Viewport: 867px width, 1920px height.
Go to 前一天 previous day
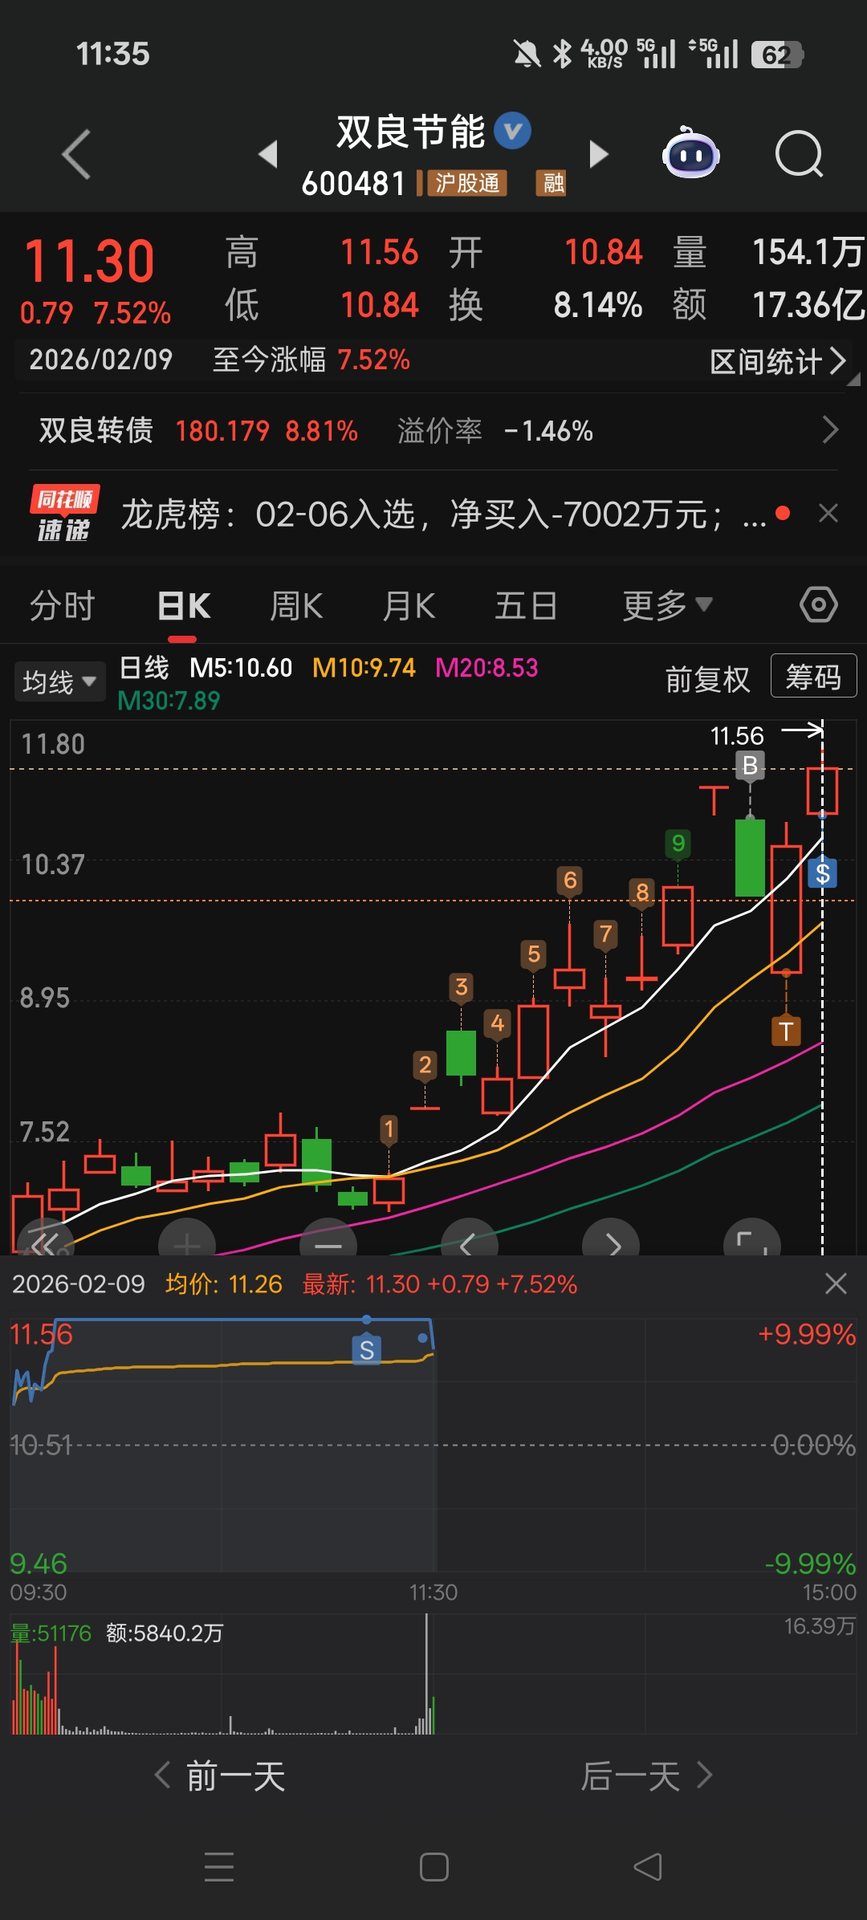(x=220, y=1776)
